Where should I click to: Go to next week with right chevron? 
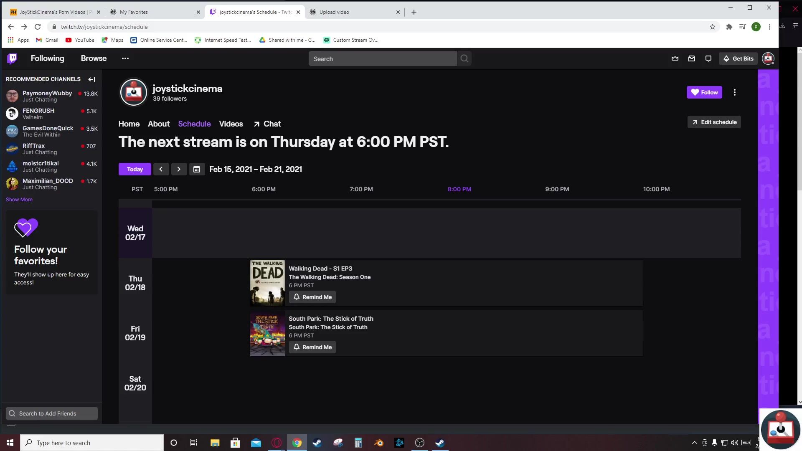[x=179, y=169]
